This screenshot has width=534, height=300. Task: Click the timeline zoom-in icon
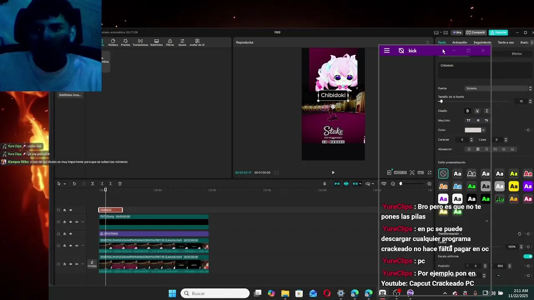pos(429,184)
